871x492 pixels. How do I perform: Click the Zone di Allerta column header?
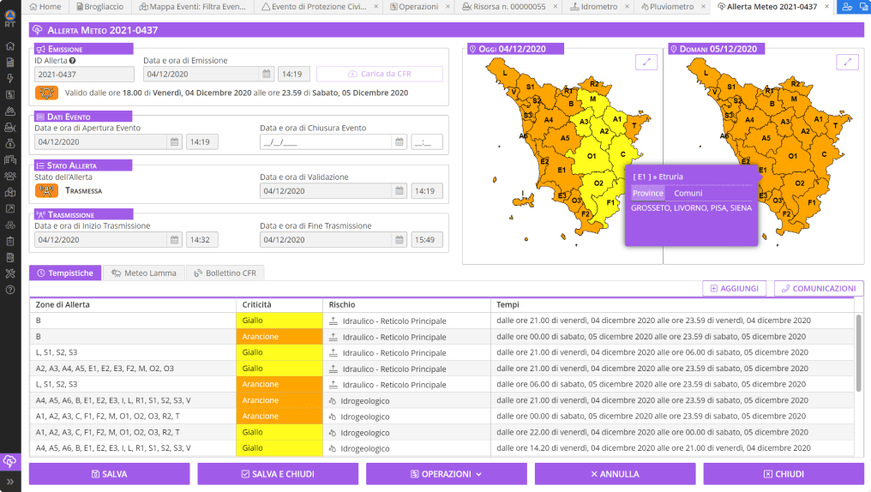click(x=133, y=304)
